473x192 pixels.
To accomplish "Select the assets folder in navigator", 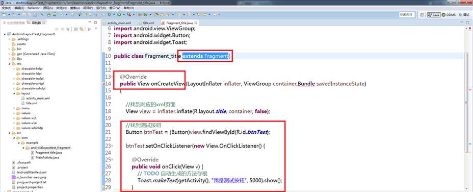I will [19, 44].
